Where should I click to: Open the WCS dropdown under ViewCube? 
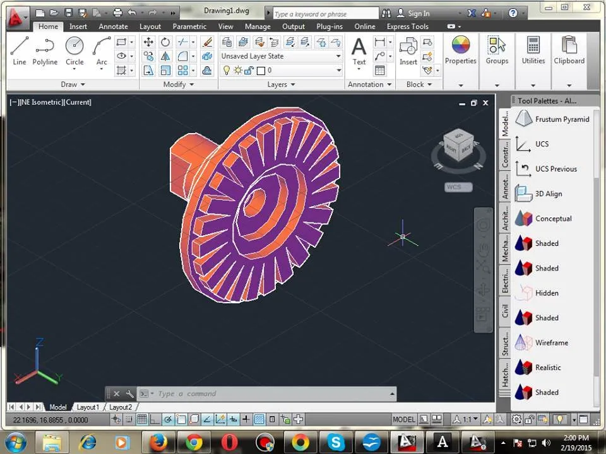pyautogui.click(x=458, y=187)
